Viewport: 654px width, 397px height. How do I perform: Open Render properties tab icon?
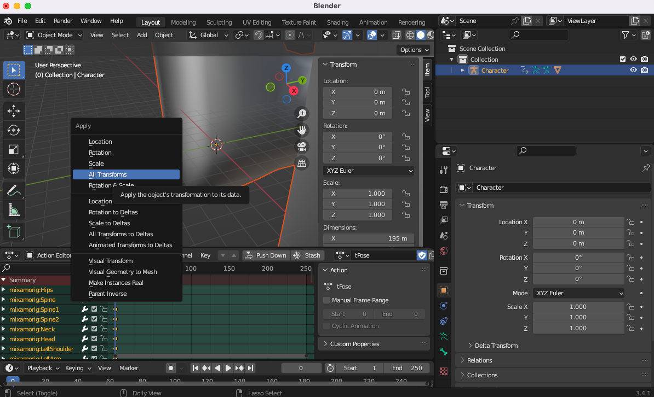click(x=444, y=190)
